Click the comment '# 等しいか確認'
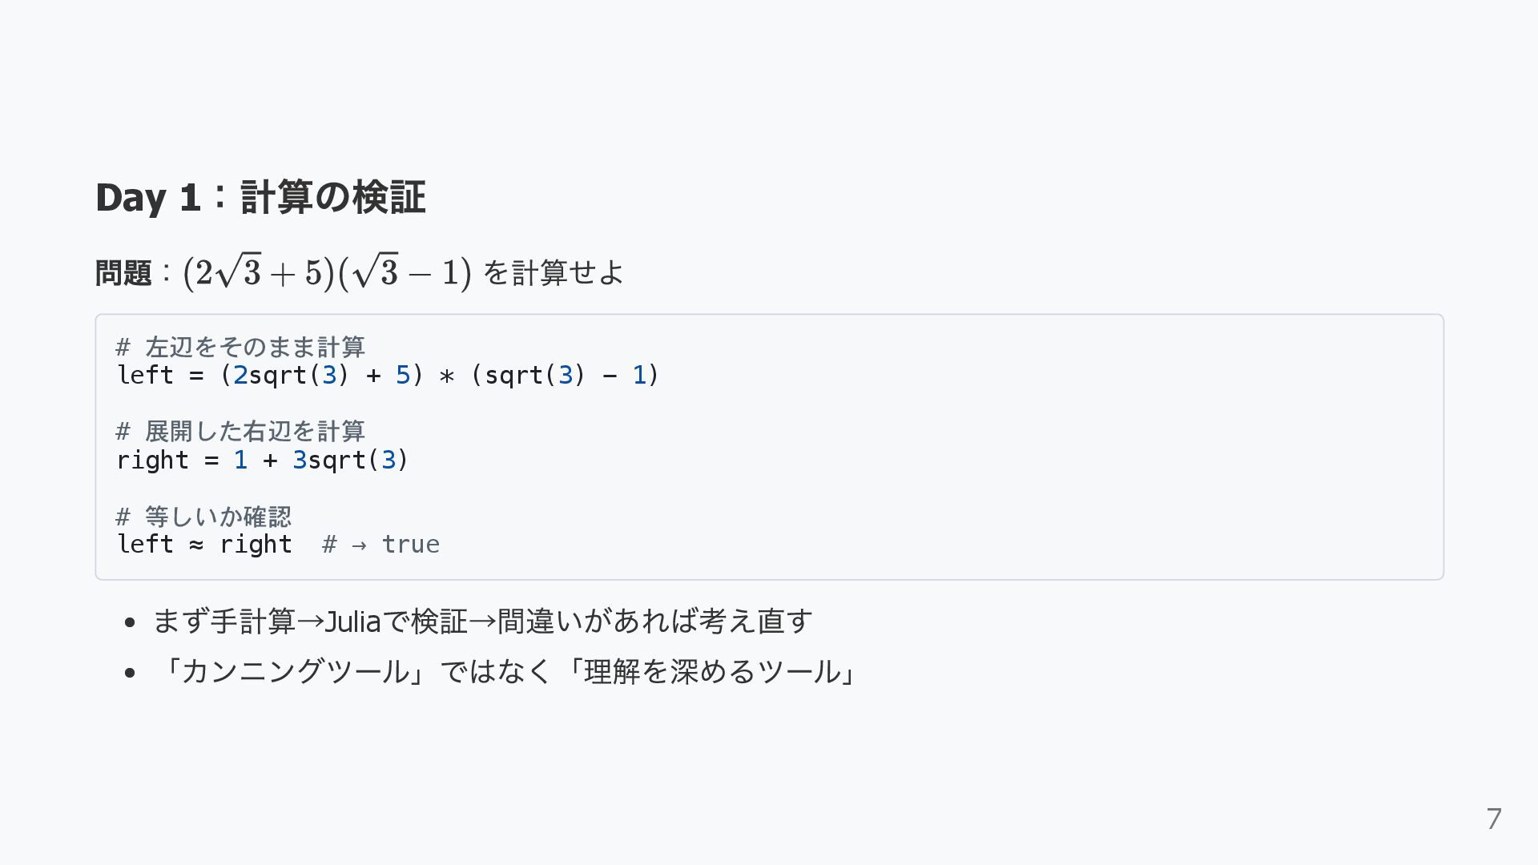Image resolution: width=1538 pixels, height=865 pixels. [204, 516]
